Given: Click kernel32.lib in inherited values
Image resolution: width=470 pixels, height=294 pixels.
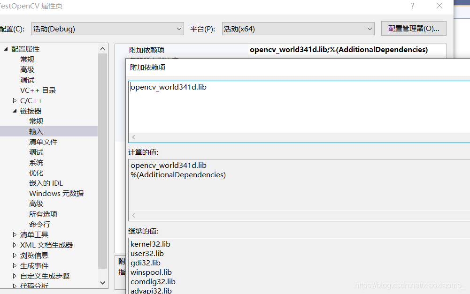Looking at the screenshot, I should point(150,244).
